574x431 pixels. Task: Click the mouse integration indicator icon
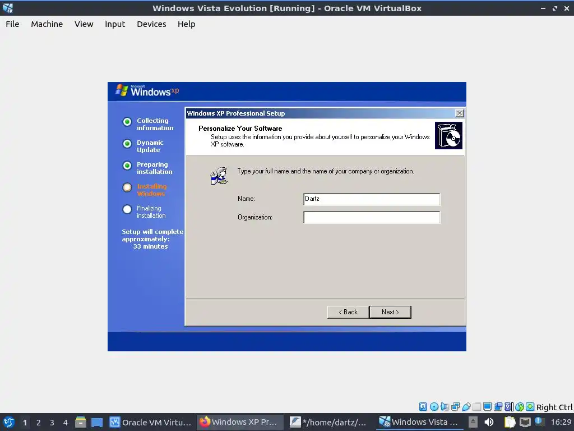pyautogui.click(x=520, y=406)
